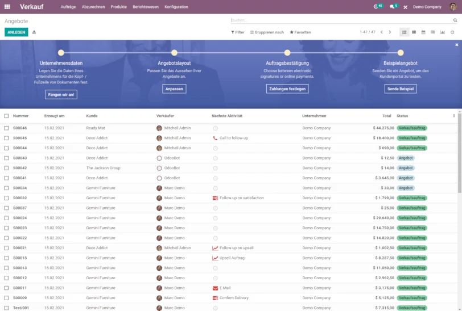462x311 pixels.
Task: Click activity icon for Confirm Delivery
Action: 215,298
